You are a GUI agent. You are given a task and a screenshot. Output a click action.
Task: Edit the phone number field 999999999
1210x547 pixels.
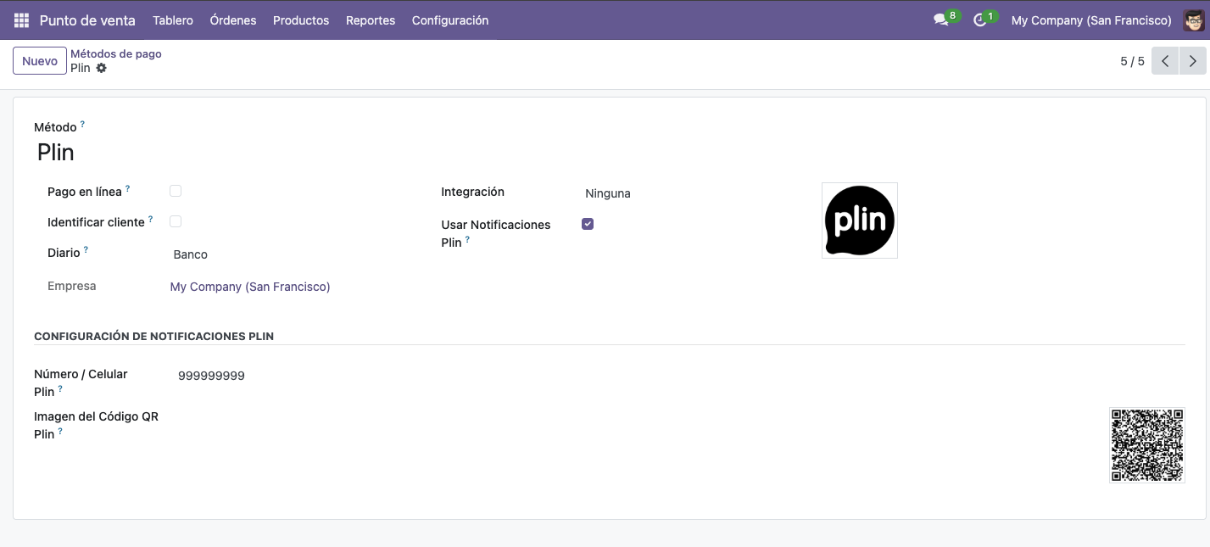tap(211, 376)
